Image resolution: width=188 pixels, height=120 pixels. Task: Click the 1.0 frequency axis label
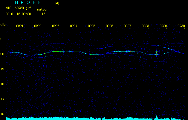pos(3,54)
